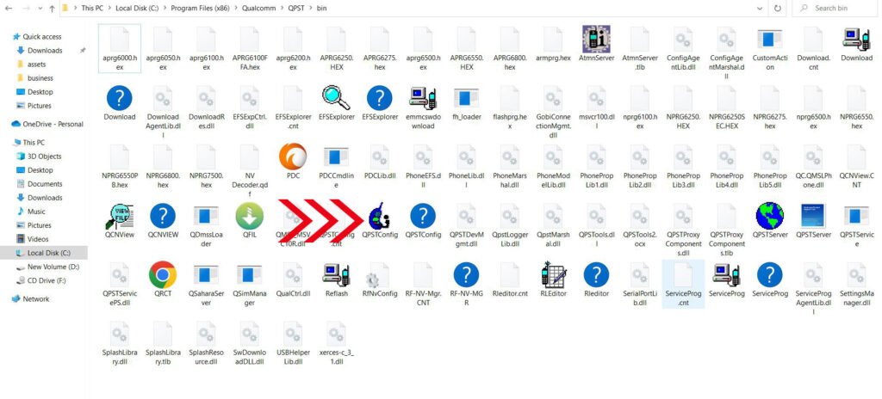Open Documents in sidebar
This screenshot has height=399, width=882.
point(45,184)
